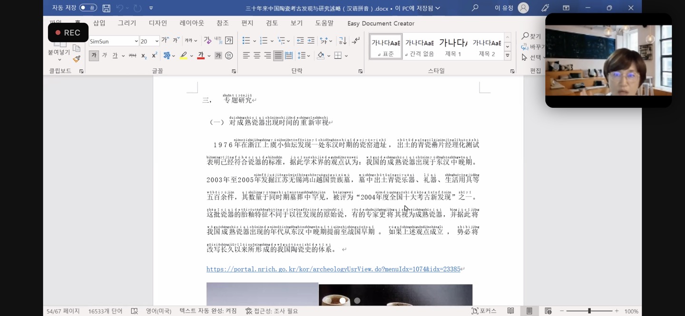Apply subscript formatting

[144, 56]
